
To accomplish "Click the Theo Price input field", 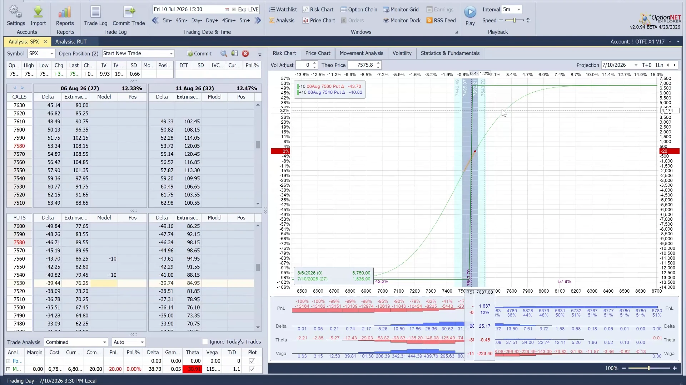I will 361,65.
